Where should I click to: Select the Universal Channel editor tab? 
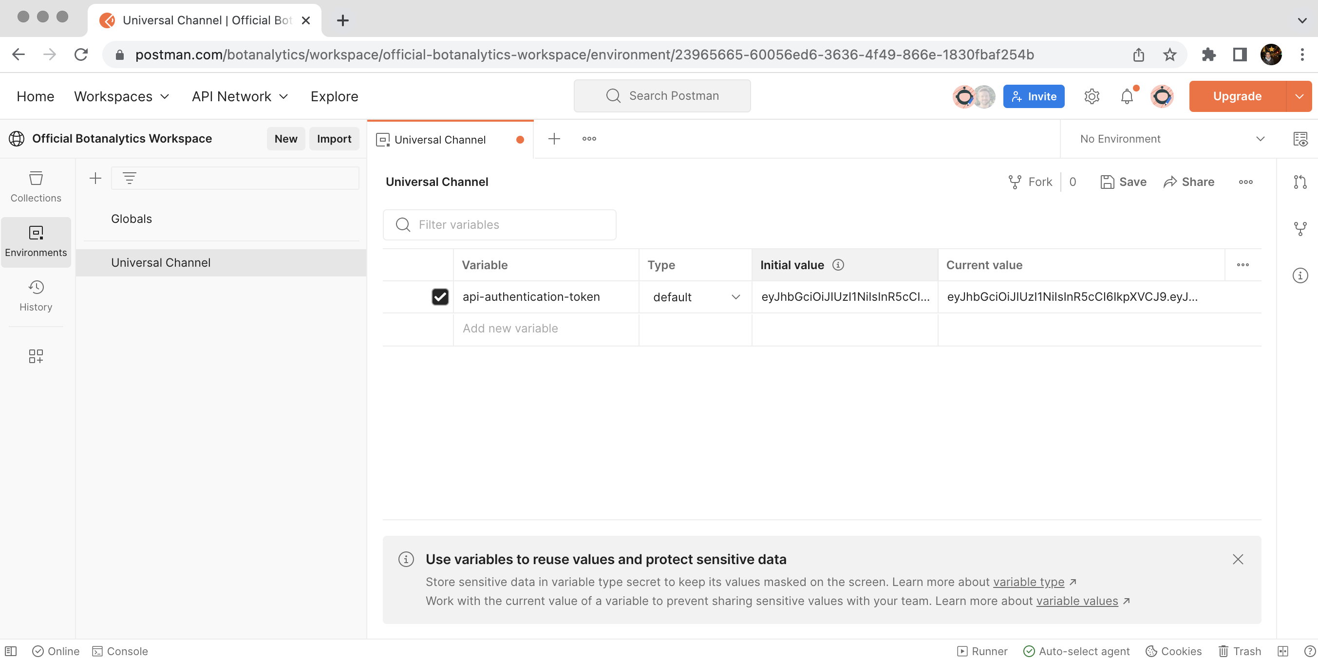click(450, 139)
